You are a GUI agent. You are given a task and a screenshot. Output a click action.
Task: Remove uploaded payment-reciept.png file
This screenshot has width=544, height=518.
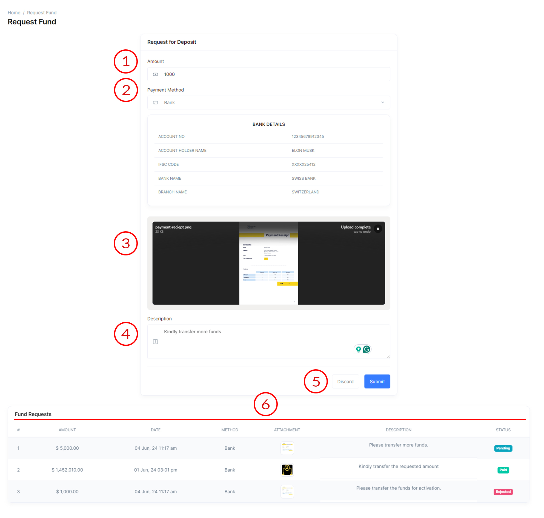pyautogui.click(x=378, y=229)
